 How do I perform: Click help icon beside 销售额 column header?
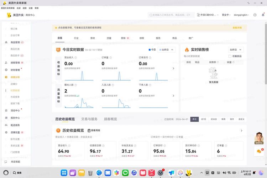click(x=218, y=62)
